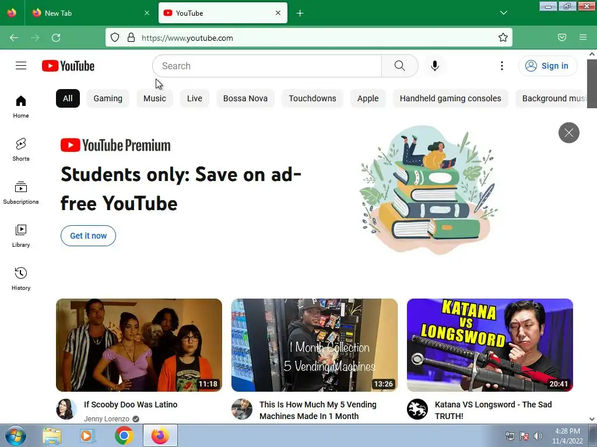Save page to Pocket

pos(561,37)
